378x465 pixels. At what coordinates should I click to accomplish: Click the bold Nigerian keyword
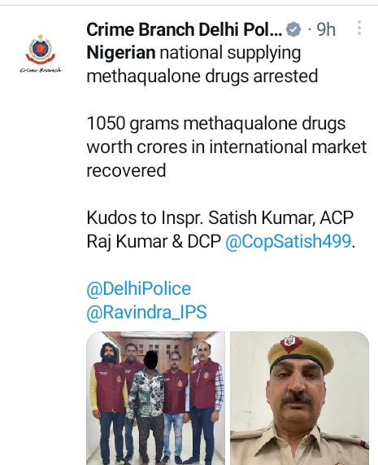pos(121,52)
